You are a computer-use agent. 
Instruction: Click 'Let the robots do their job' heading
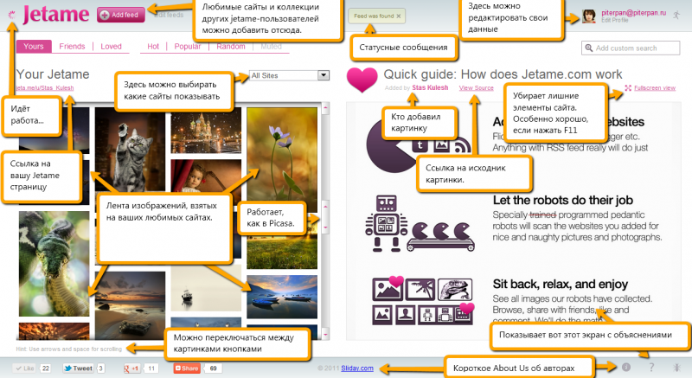point(563,201)
